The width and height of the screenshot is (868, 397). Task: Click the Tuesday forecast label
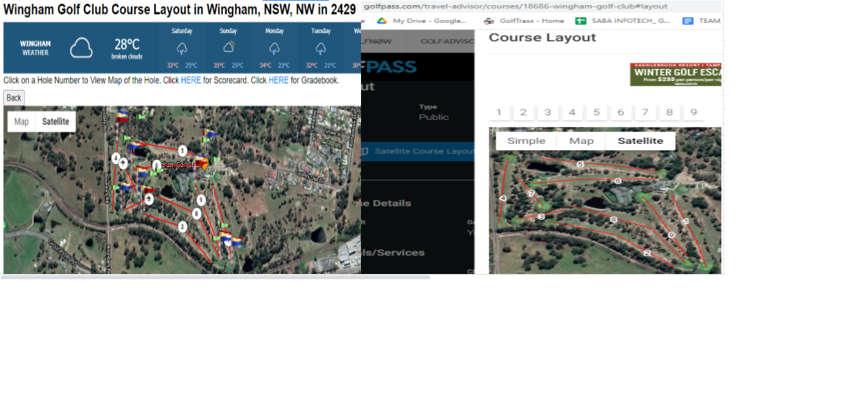[x=321, y=31]
